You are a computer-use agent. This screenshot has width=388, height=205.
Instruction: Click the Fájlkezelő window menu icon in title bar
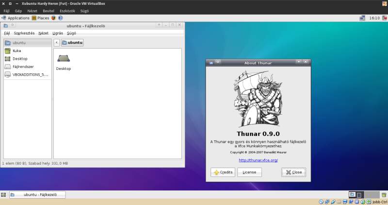coord(6,25)
